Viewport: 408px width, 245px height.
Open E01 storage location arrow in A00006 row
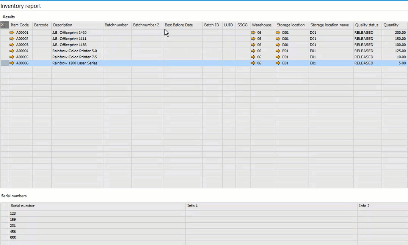tap(278, 63)
